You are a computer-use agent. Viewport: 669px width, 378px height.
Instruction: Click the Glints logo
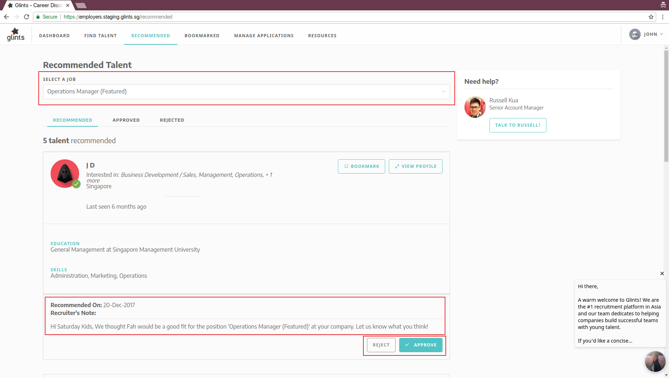click(16, 35)
